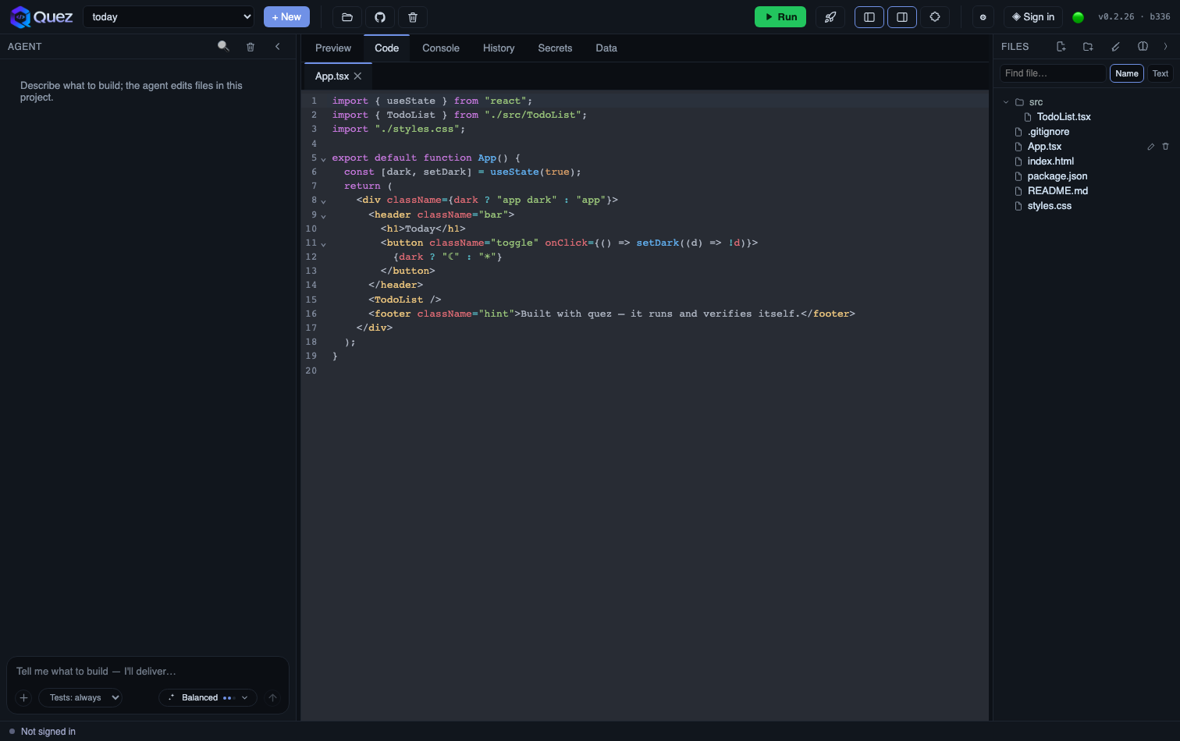Toggle left sidebar panel visibility

(869, 17)
